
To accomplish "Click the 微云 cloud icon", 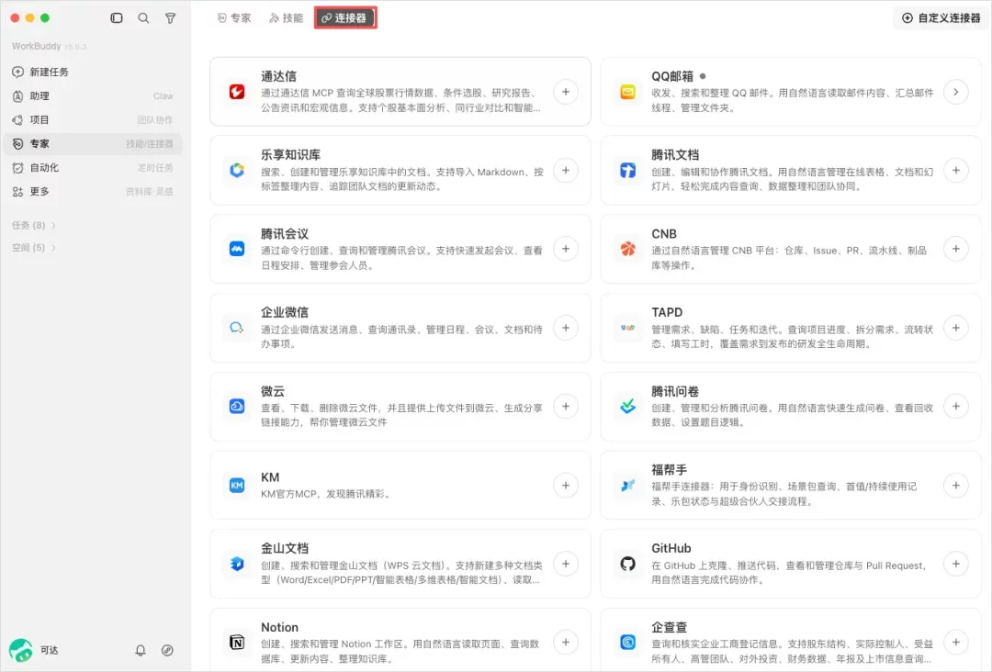I will [237, 407].
